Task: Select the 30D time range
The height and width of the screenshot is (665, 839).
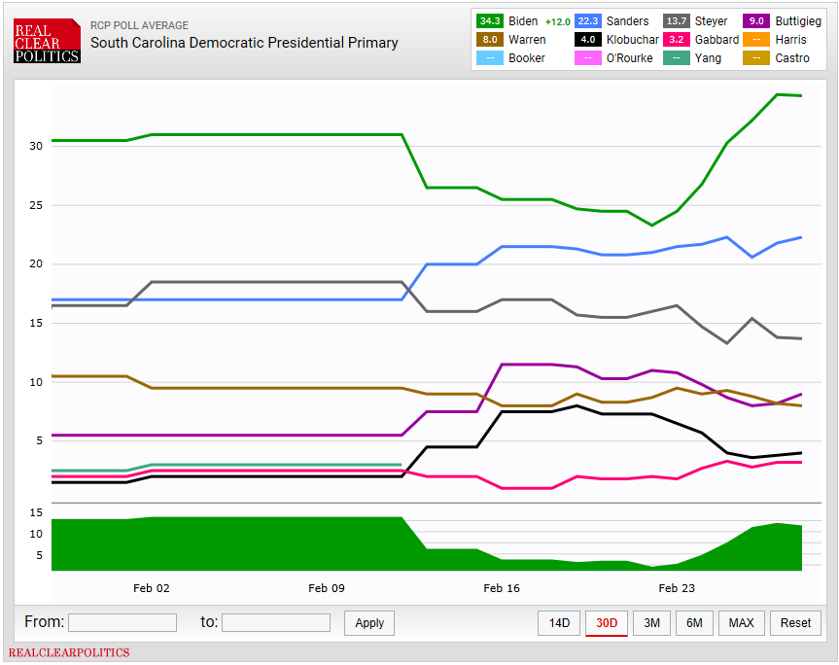Action: (x=607, y=623)
